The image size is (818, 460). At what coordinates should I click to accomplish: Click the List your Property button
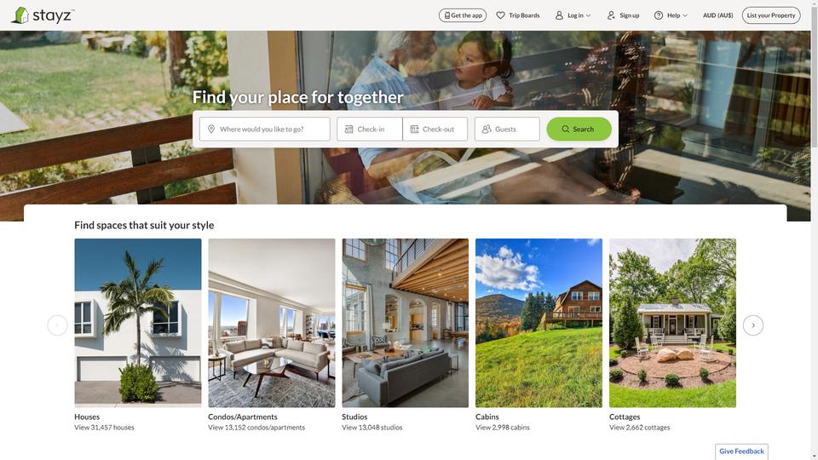(x=771, y=15)
